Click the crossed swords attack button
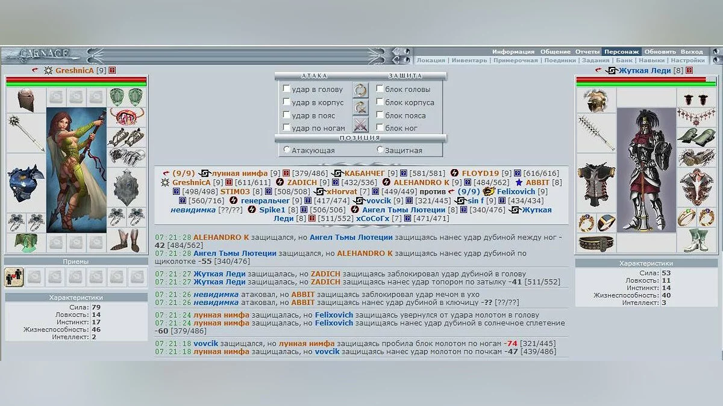The height and width of the screenshot is (406, 723). point(360,125)
